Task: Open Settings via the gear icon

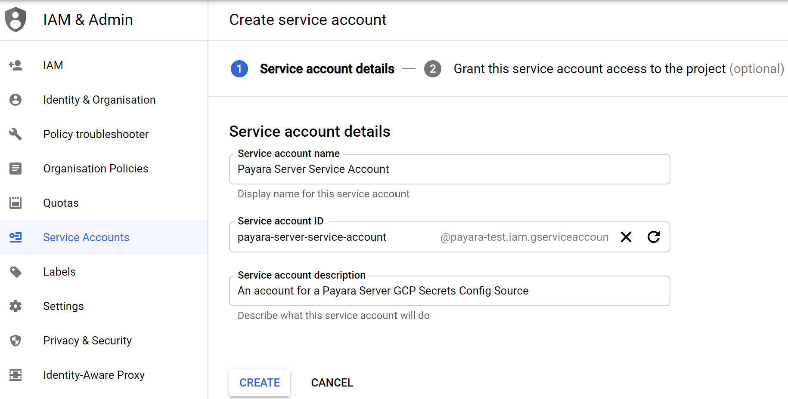Action: 16,306
